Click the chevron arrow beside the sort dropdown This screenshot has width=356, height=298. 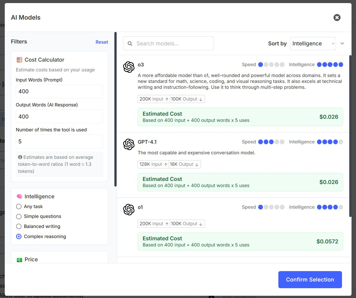(342, 43)
